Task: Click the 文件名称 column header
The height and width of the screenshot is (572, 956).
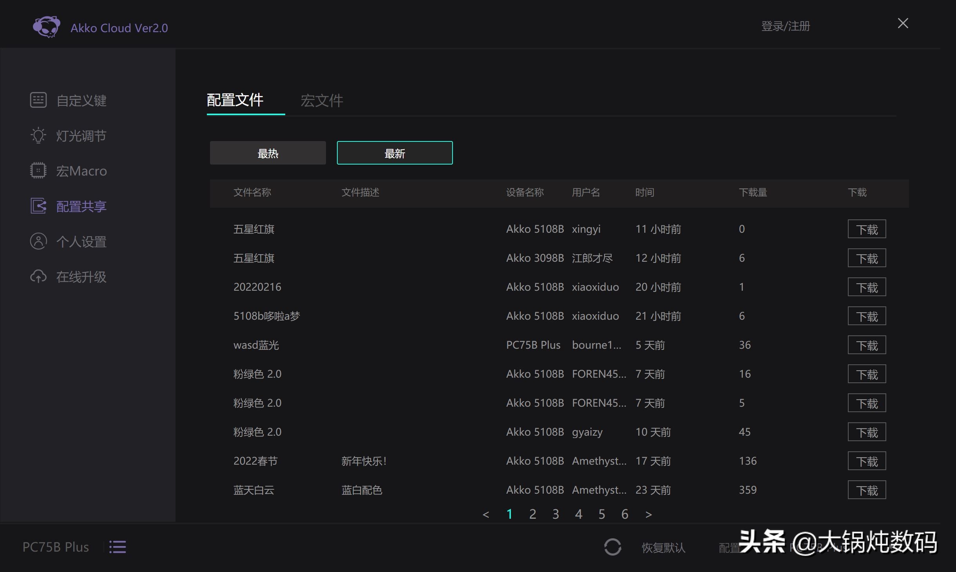Action: (x=252, y=192)
